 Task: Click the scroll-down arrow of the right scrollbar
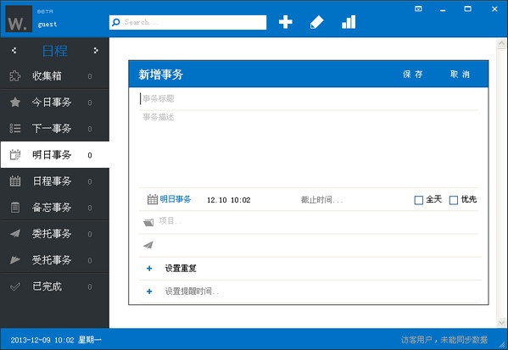[501, 323]
